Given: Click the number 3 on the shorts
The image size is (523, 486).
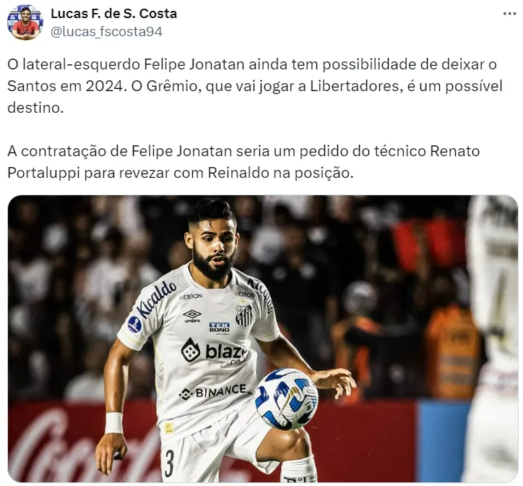Looking at the screenshot, I should (x=170, y=463).
